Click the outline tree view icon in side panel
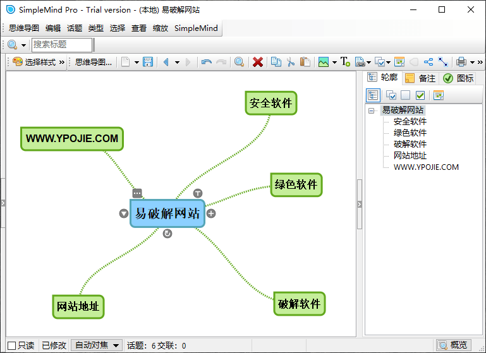This screenshot has width=486, height=353. tap(373, 95)
